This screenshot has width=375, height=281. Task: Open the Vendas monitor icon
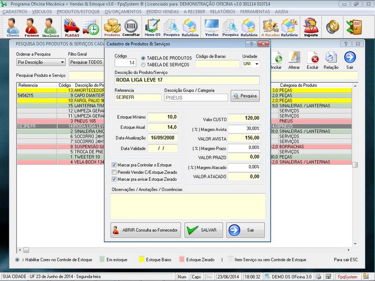[212, 27]
